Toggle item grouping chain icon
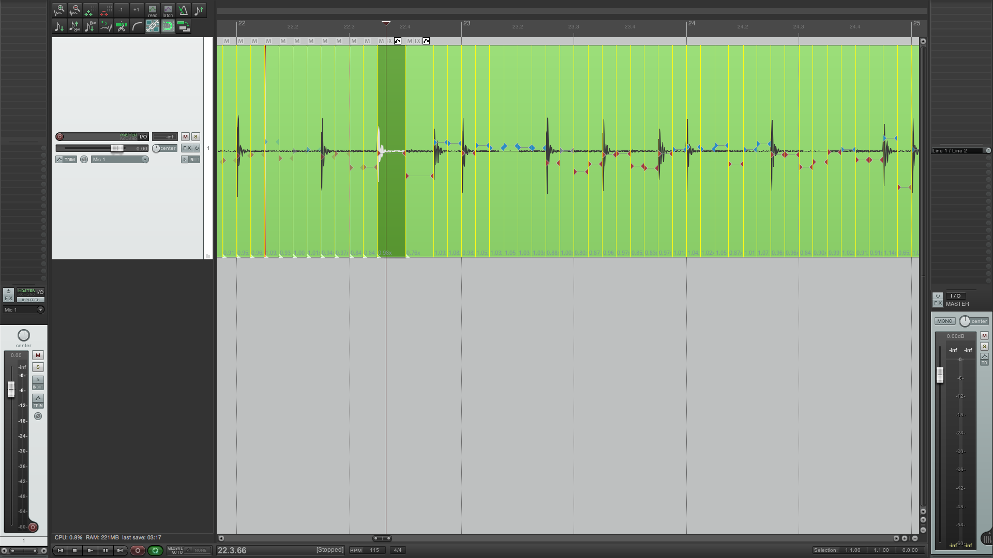Screen dimensions: 993x558 coord(153,26)
